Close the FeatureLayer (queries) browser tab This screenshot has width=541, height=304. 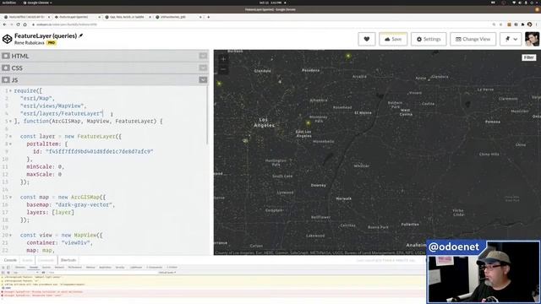tap(100, 17)
